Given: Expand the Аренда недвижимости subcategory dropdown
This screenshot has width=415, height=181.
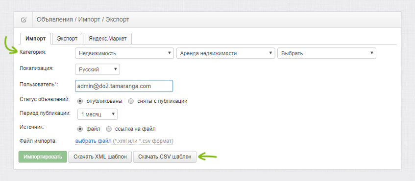Looking at the screenshot, I should coord(225,53).
